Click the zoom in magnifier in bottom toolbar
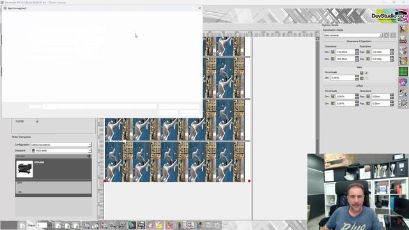Image resolution: width=409 pixels, height=230 pixels. (x=112, y=225)
